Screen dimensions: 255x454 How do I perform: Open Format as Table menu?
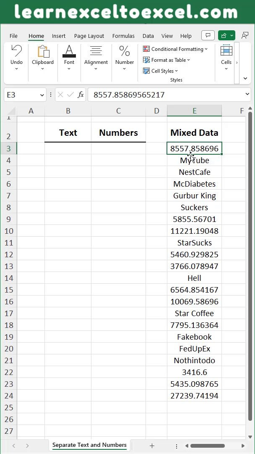pyautogui.click(x=167, y=60)
